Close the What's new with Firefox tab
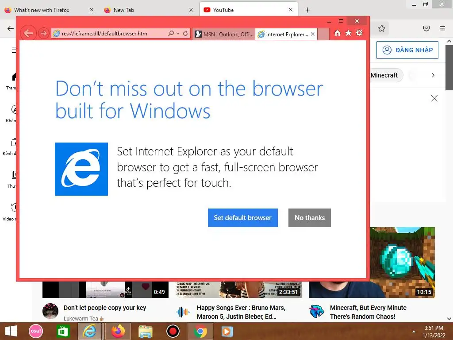This screenshot has height=340, width=453. [x=92, y=10]
